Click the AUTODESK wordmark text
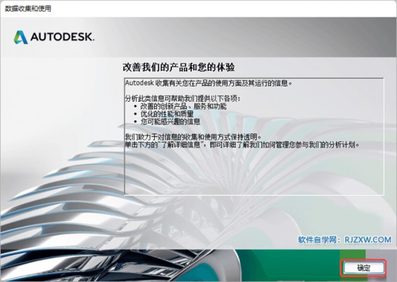The image size is (397, 282). 62,37
